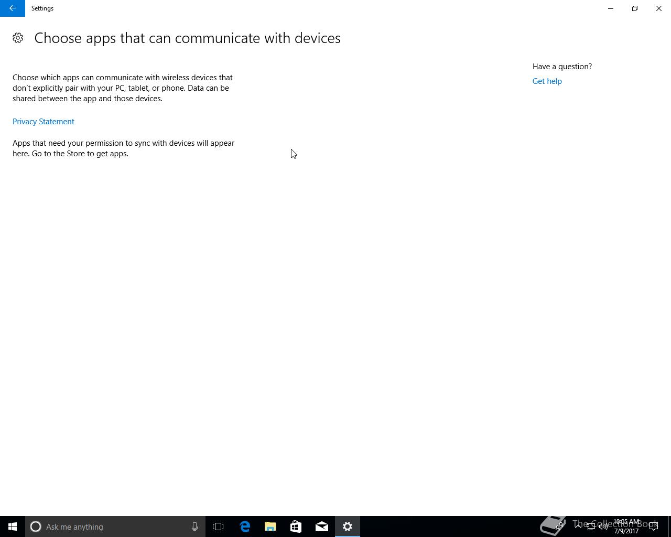Click the 'Choose apps that can communicate' page title
671x537 pixels.
pyautogui.click(x=187, y=38)
